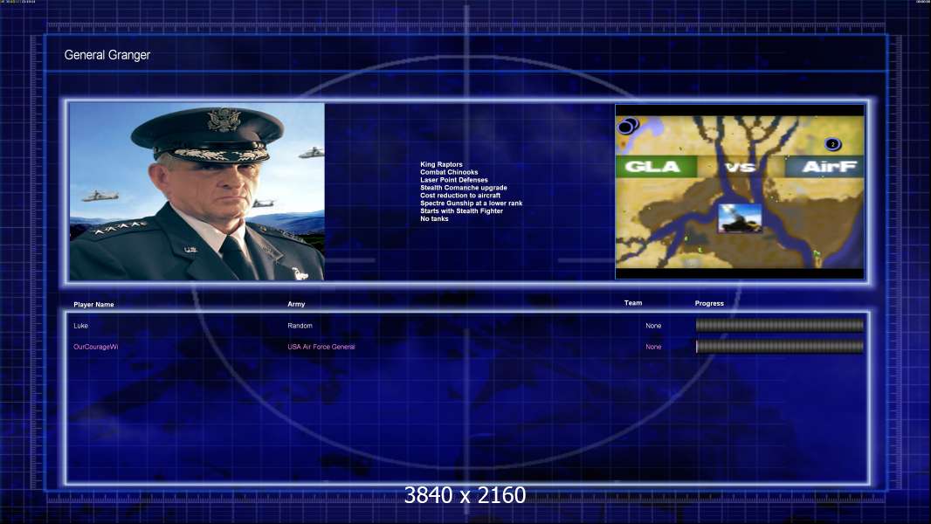
Task: Click the 'Combat Chinooks' text line
Action: click(x=449, y=172)
